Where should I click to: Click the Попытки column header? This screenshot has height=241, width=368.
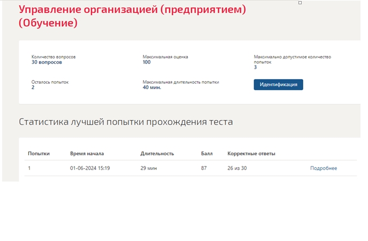coord(39,154)
